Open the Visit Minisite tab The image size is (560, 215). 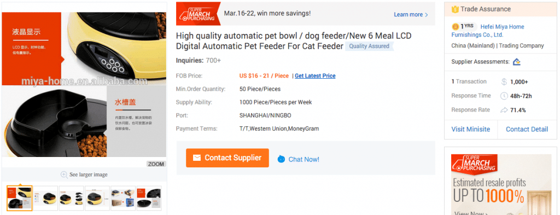point(471,129)
